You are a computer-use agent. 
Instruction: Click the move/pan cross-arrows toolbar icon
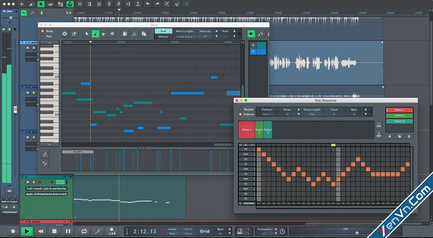(x=21, y=4)
